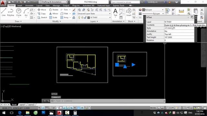
Task: Expand the Block panel
Action: pos(132,21)
